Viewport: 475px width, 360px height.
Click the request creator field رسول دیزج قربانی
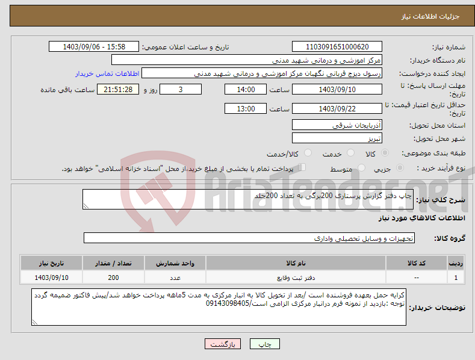(x=262, y=73)
